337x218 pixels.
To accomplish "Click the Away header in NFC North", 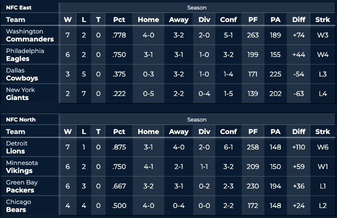I will coord(179,131).
